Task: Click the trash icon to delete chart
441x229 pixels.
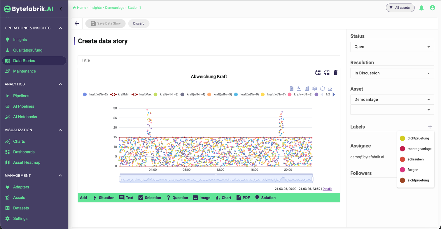Action: pos(335,73)
